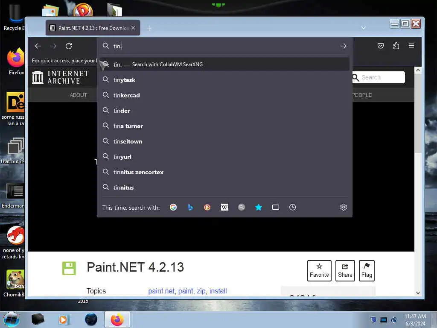Image resolution: width=437 pixels, height=328 pixels.
Task: Click the Share button
Action: point(345,270)
